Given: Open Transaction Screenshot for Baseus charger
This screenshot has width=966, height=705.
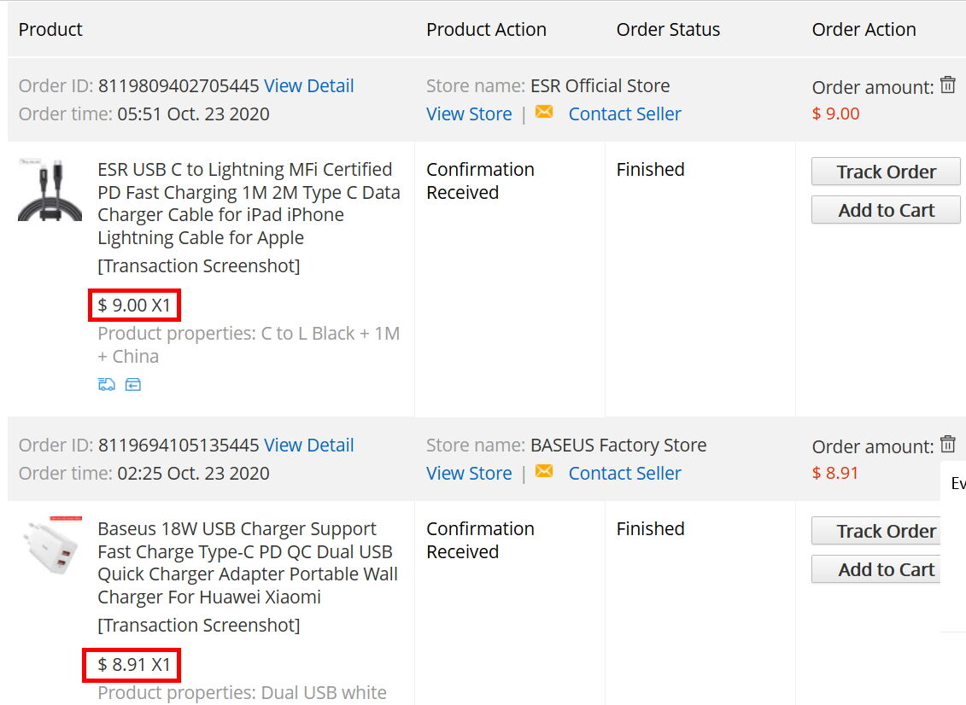Looking at the screenshot, I should click(199, 625).
